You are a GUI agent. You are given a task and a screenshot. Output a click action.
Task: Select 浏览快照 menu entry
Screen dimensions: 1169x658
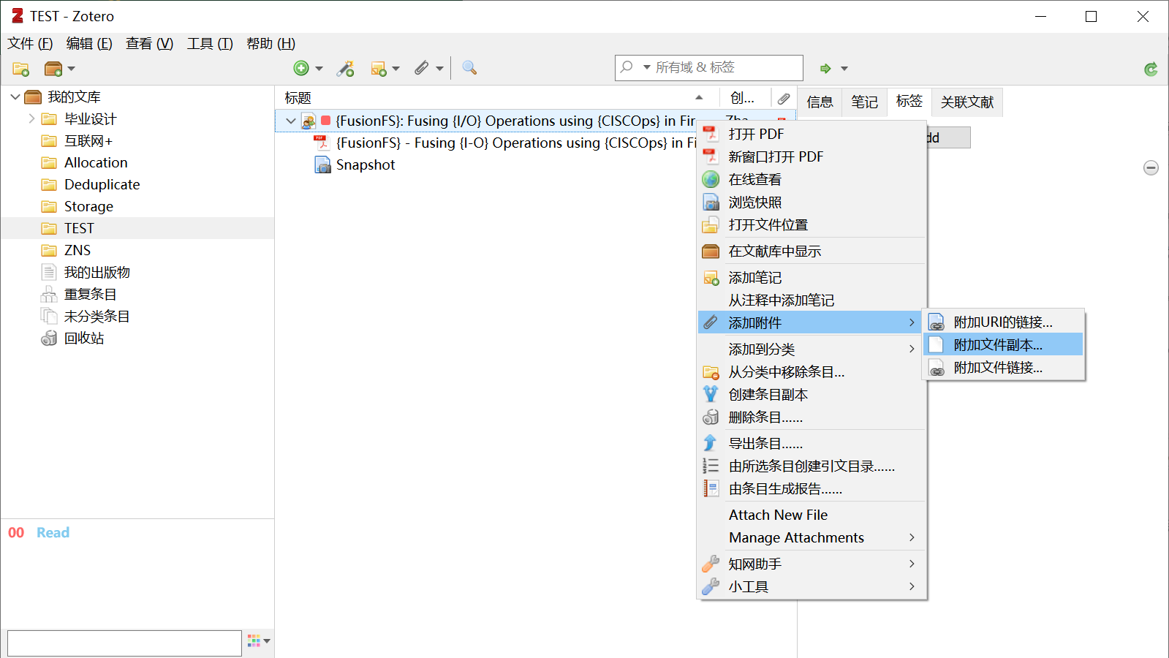(x=812, y=202)
